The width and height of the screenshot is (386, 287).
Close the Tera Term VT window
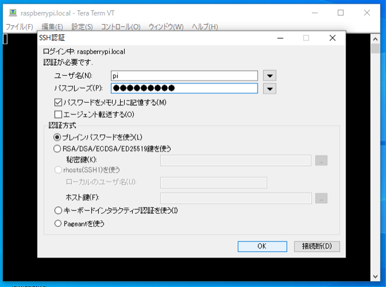tap(367, 13)
